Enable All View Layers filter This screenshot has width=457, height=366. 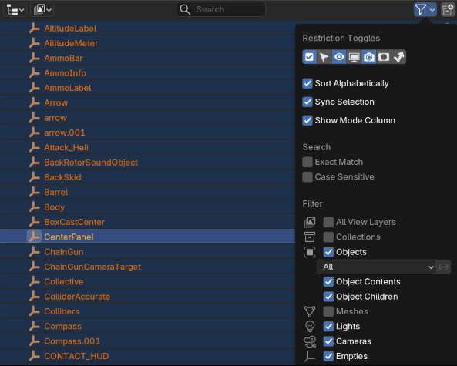[x=328, y=222]
